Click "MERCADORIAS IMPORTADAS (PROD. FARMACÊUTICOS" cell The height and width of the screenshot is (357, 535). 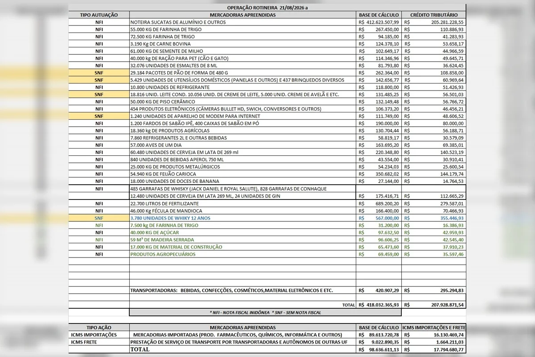point(243,335)
